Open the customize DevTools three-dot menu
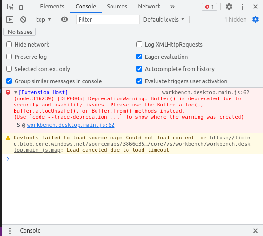This screenshot has width=263, height=236. pos(242,7)
